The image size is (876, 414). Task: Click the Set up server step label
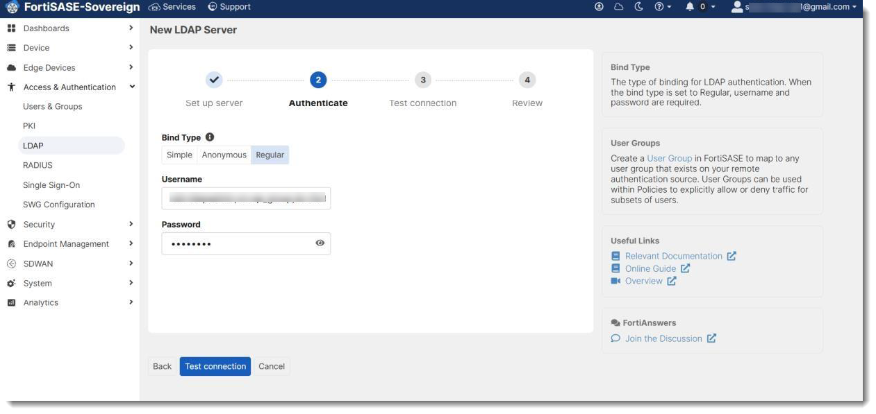pos(214,103)
